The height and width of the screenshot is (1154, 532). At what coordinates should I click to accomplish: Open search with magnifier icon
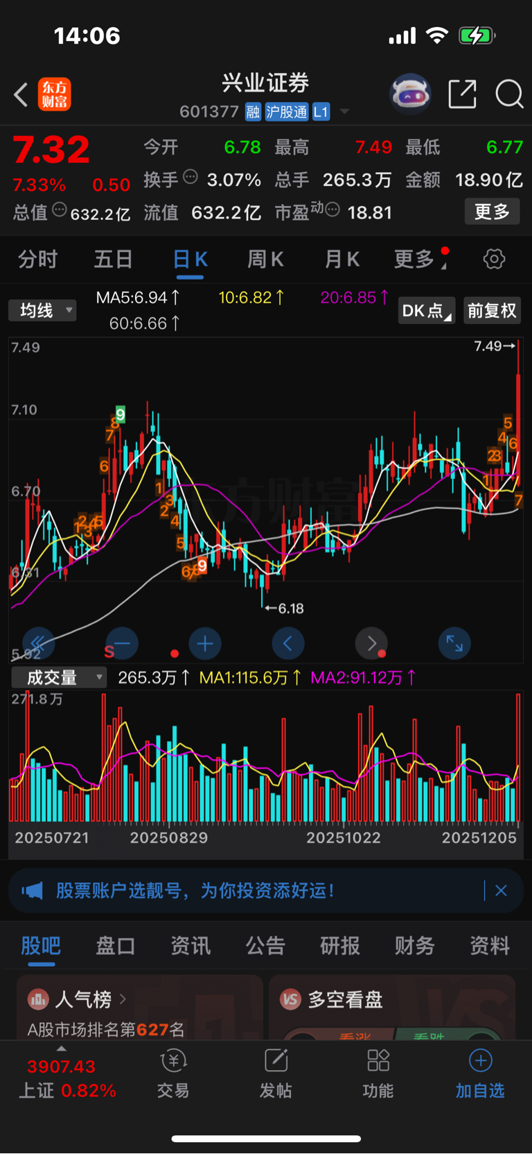click(x=509, y=94)
